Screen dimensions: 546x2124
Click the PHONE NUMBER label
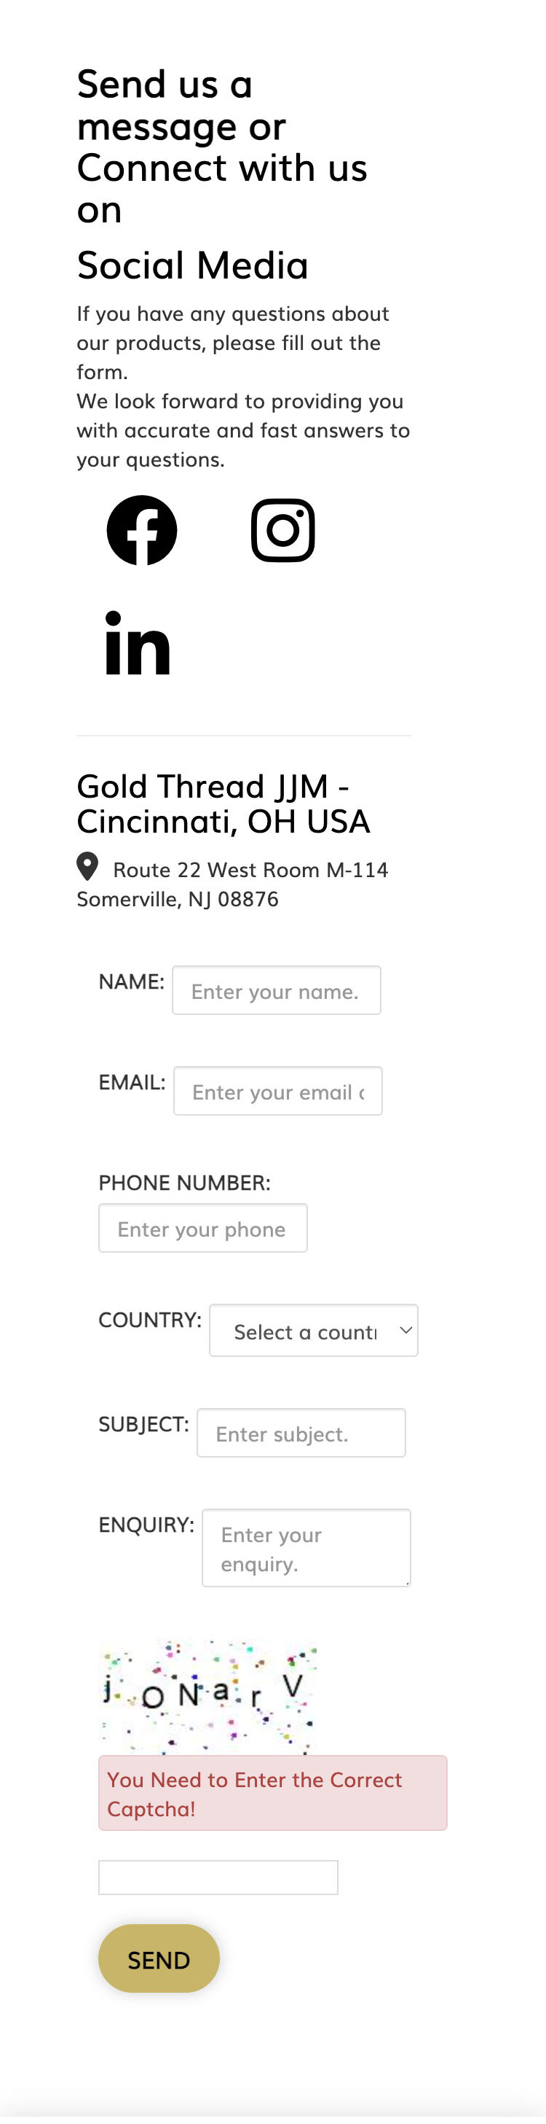pos(183,1183)
